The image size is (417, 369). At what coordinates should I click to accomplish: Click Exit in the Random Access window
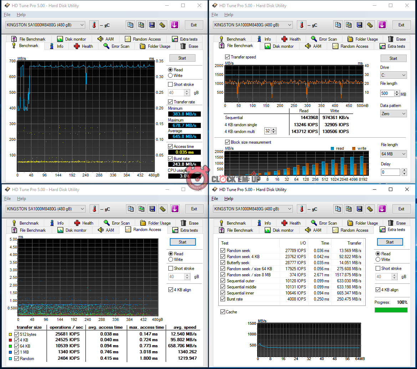[194, 209]
